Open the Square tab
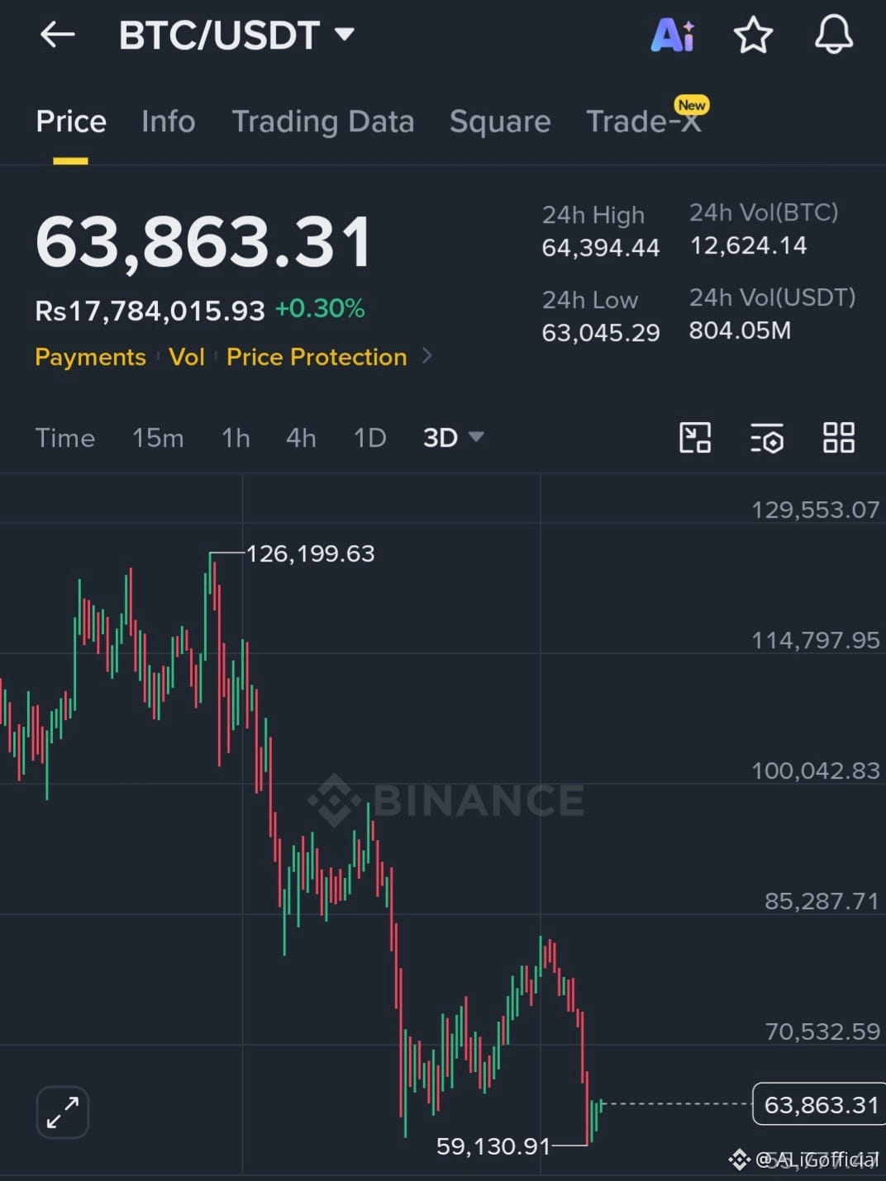 (x=500, y=121)
